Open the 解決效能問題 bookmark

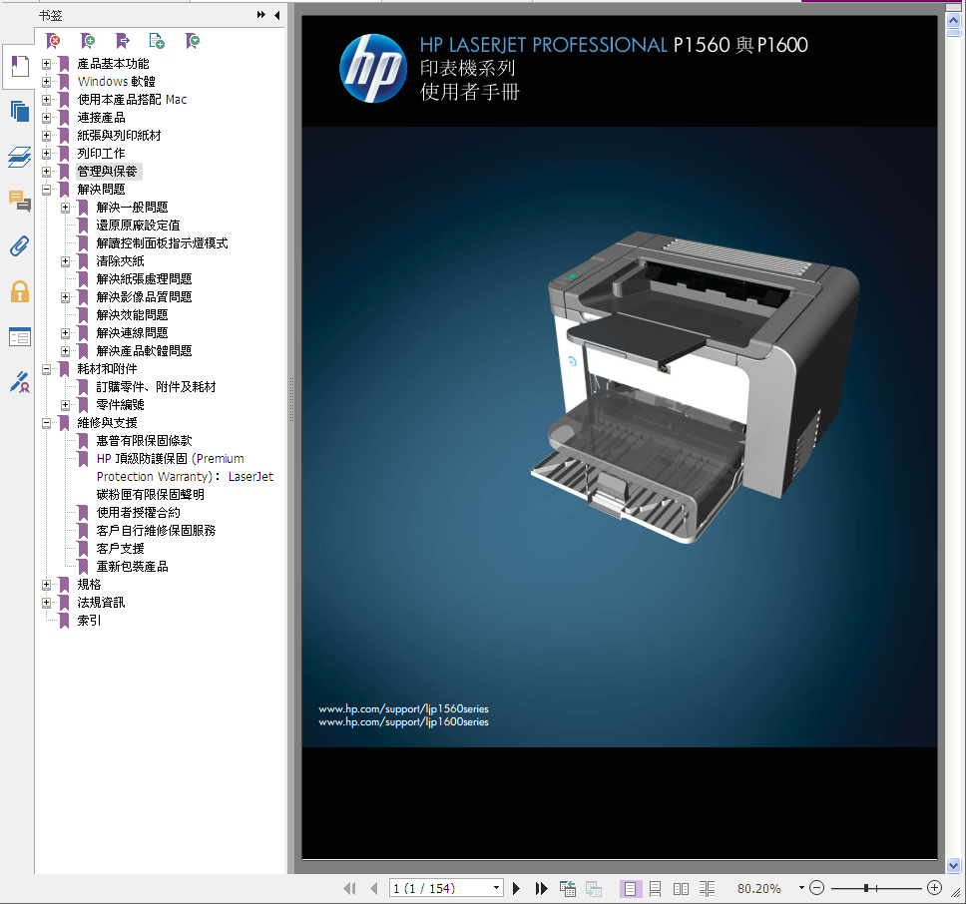coord(132,314)
